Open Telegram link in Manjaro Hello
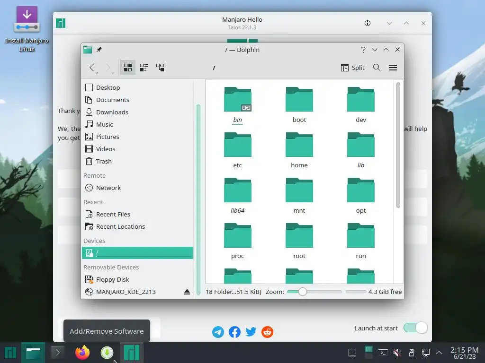 (x=218, y=332)
